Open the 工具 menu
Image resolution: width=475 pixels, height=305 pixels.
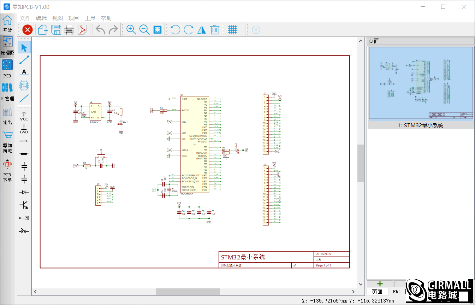coord(90,18)
